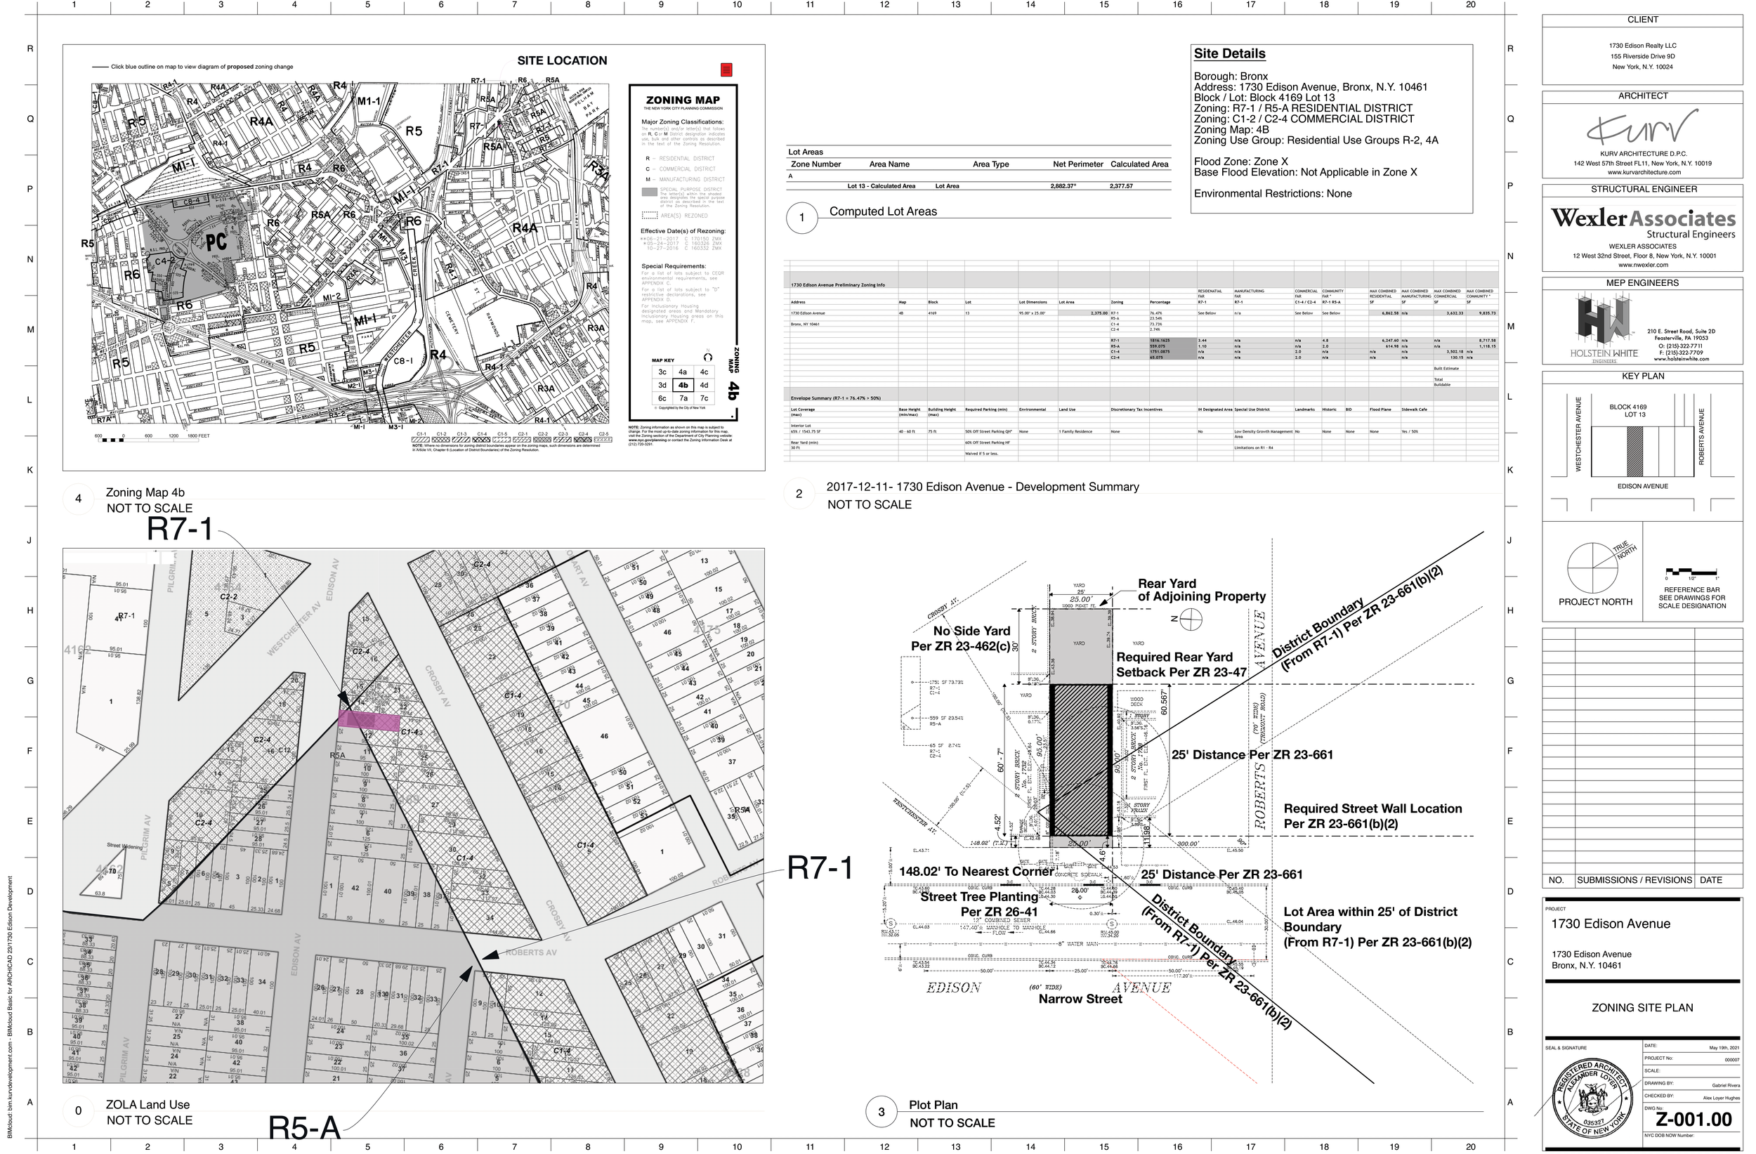Click '1730 Edison Realty LLC' client name

[x=1642, y=46]
